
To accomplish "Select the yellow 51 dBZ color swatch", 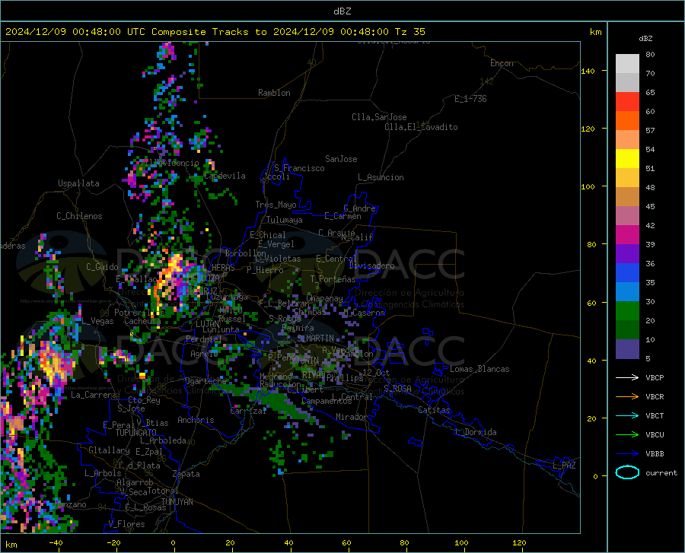I will (627, 159).
